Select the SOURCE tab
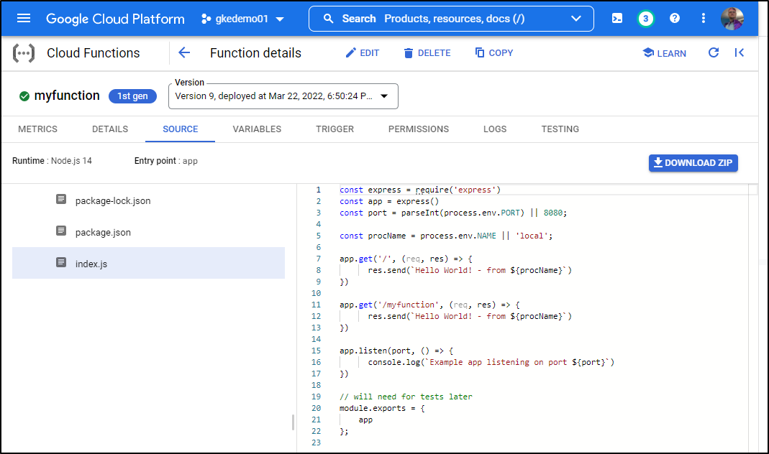The image size is (769, 454). point(180,129)
